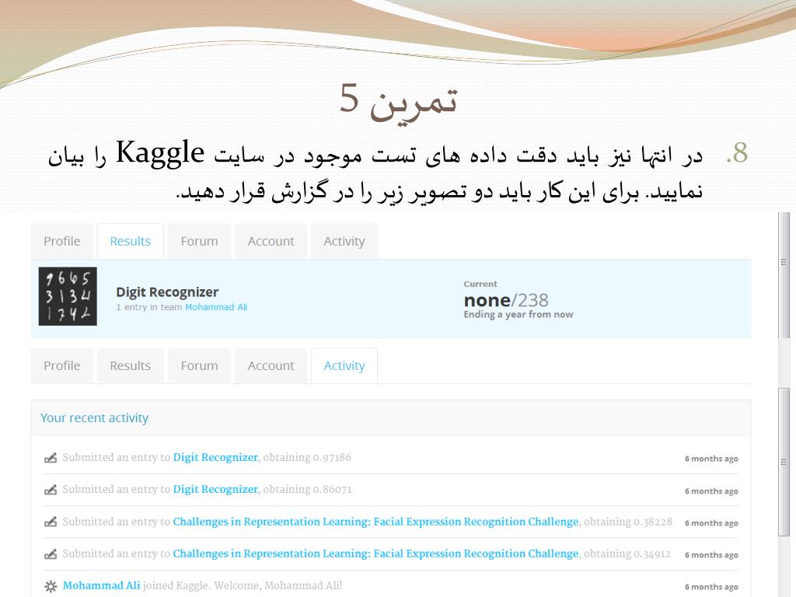Click '6 months ago' on the joined Kaggle row
Image resolution: width=796 pixels, height=597 pixels.
[711, 587]
